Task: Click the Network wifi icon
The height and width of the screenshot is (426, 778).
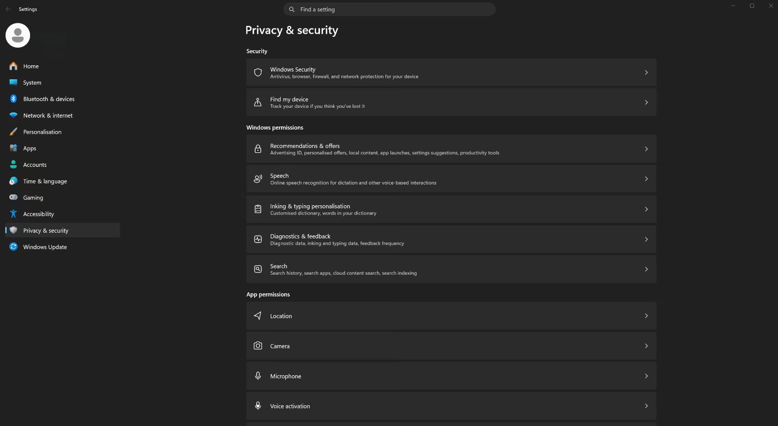Action: coord(13,116)
